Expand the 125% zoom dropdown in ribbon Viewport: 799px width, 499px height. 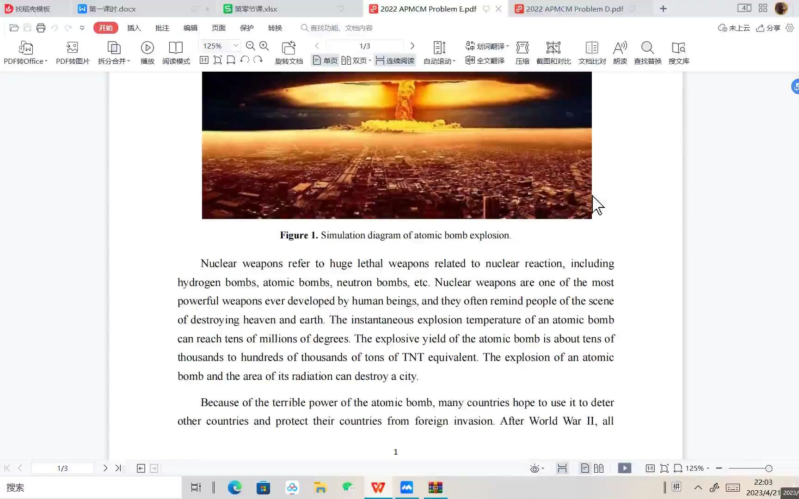coord(235,46)
